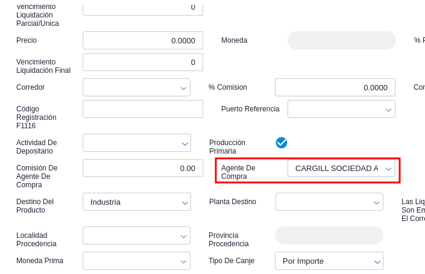Open the Corredor dropdown
The width and height of the screenshot is (425, 274).
click(136, 87)
